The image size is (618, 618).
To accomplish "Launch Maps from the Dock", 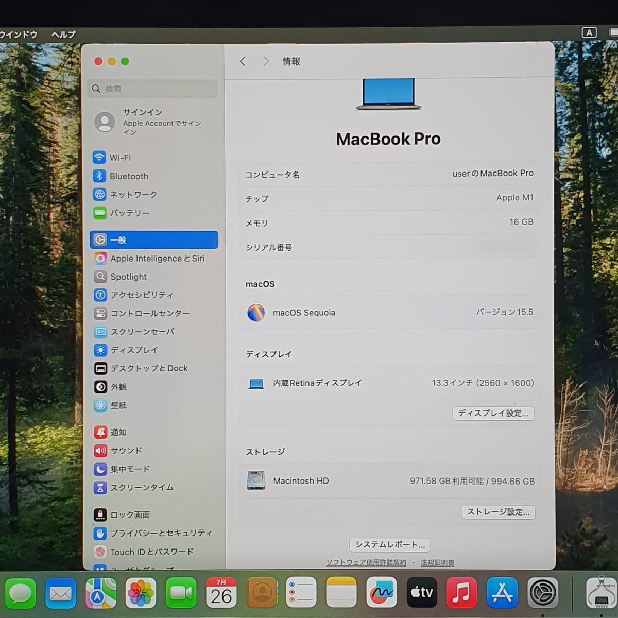I will tap(101, 594).
